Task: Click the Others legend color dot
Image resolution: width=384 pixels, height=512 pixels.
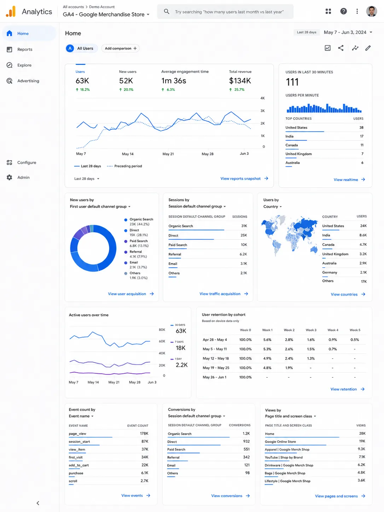Action: (126, 273)
